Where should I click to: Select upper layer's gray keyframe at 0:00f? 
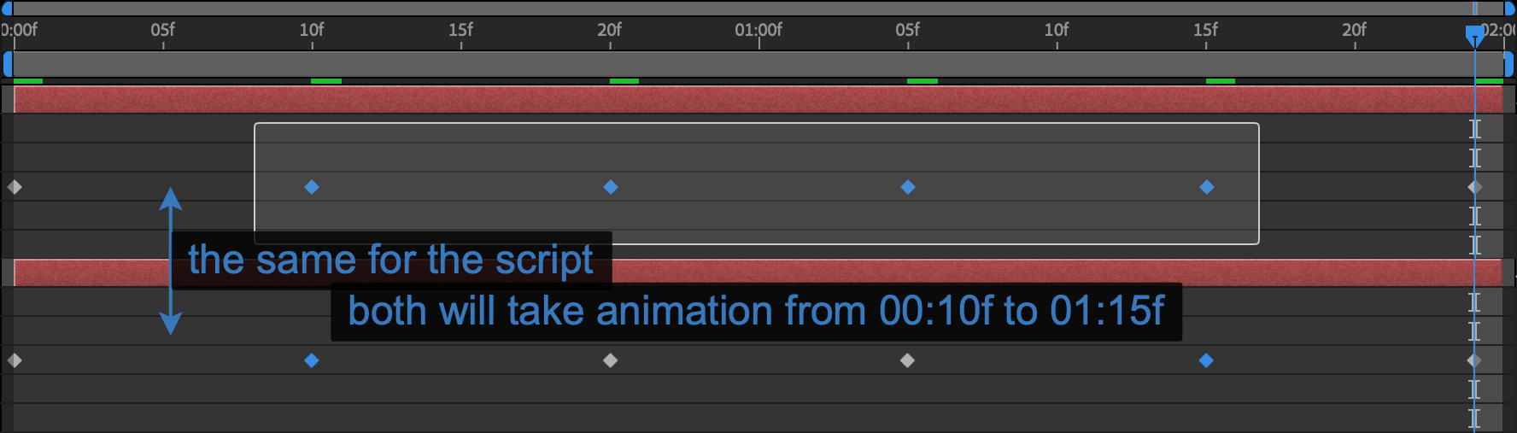[15, 187]
